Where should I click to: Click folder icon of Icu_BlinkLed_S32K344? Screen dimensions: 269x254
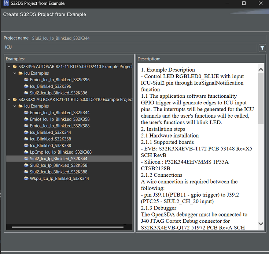pos(26,132)
